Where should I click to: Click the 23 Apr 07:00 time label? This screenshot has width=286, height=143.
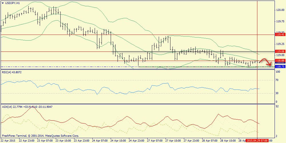tap(45, 141)
